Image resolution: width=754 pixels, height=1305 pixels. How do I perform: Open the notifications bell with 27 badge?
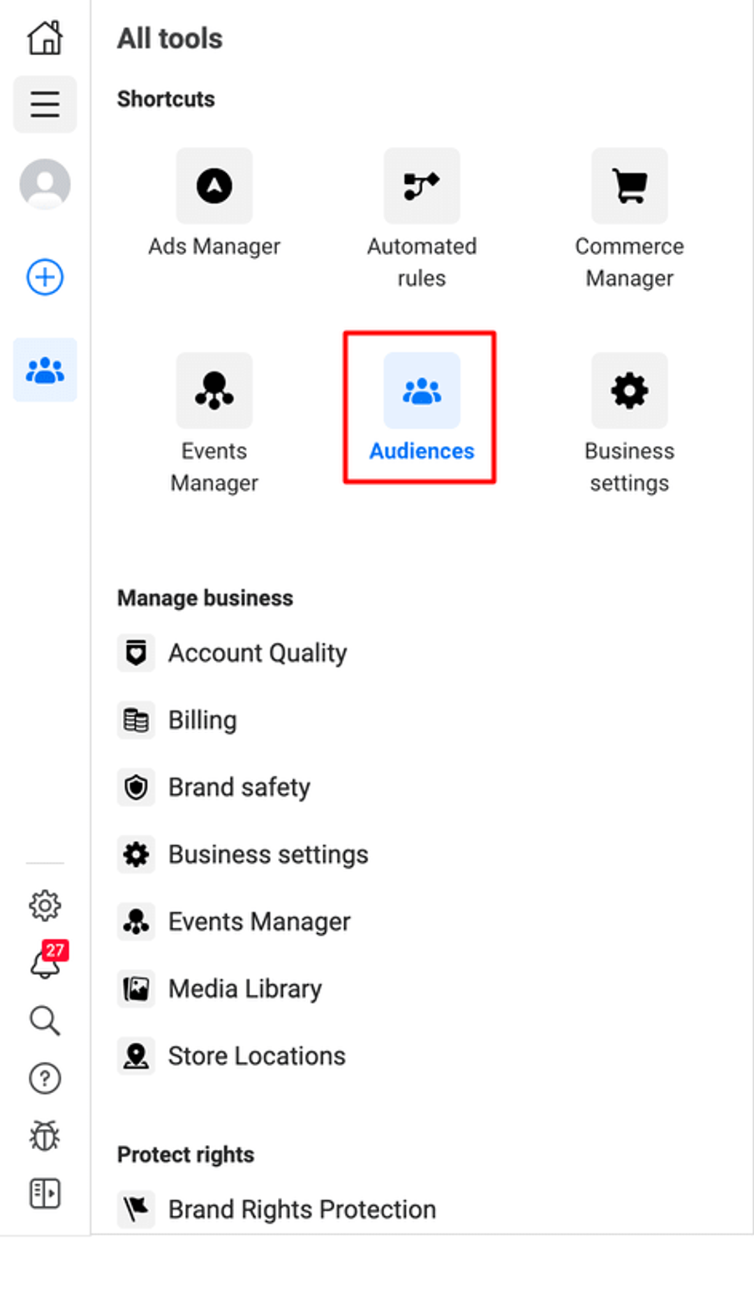click(46, 961)
